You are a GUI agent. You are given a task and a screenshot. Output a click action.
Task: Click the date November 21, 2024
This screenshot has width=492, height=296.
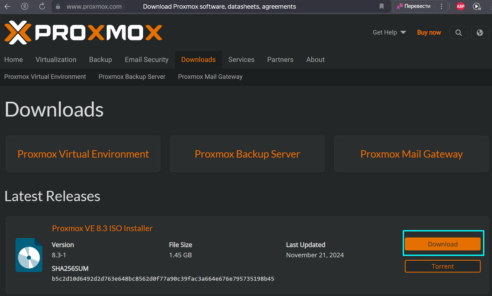click(x=315, y=255)
